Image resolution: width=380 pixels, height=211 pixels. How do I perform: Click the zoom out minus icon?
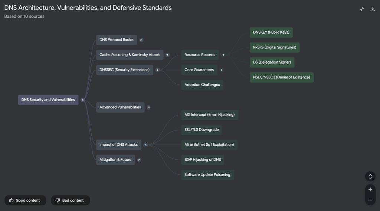click(370, 200)
